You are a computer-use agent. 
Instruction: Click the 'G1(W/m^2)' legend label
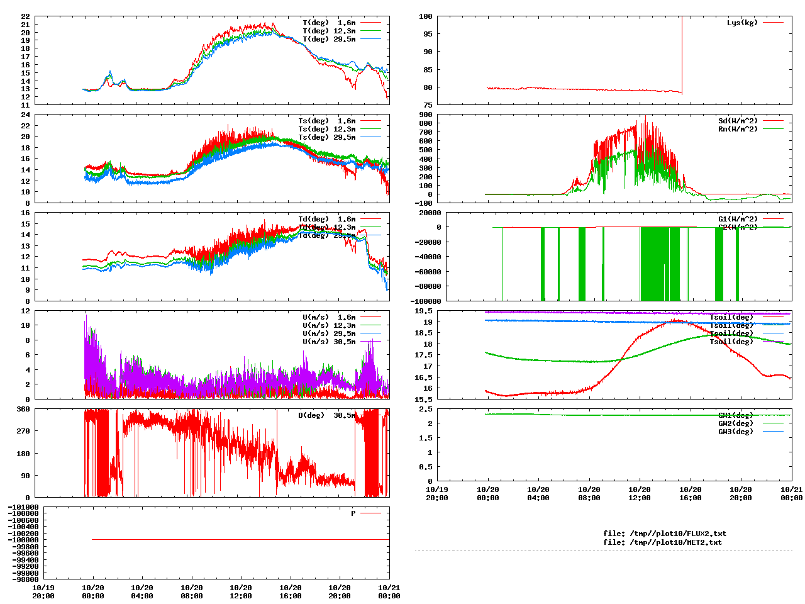coord(738,219)
